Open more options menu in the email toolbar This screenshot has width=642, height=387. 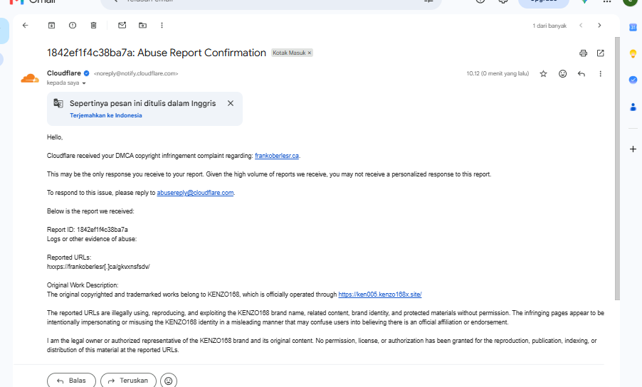coord(162,26)
